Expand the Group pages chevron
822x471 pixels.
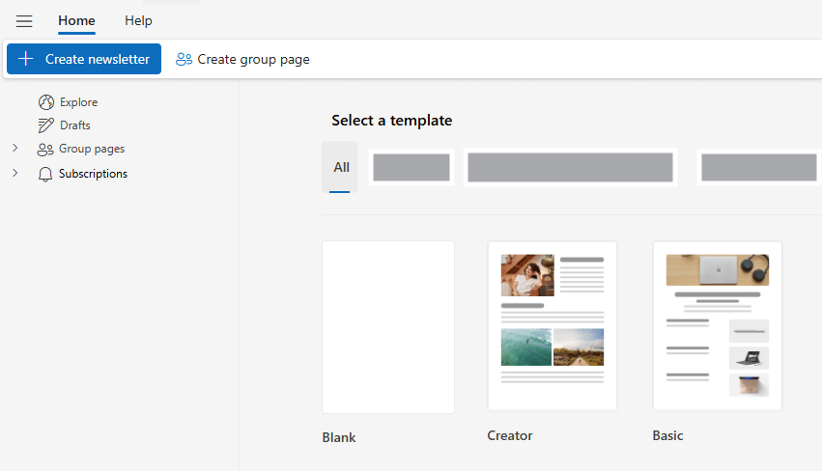(x=15, y=149)
